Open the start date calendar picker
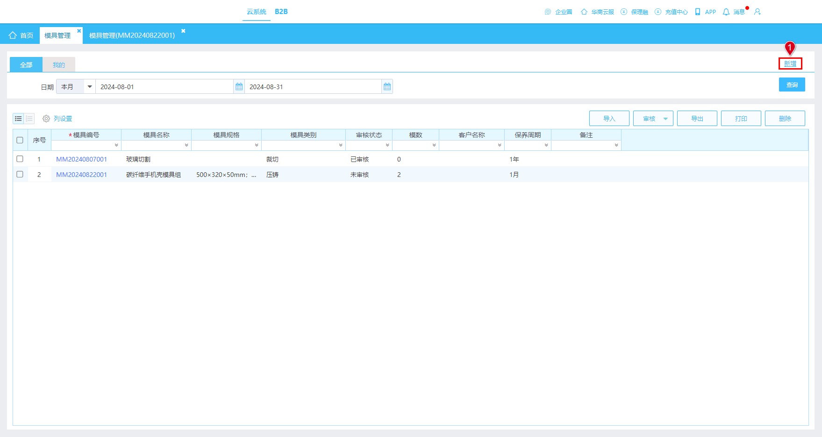 (x=239, y=87)
